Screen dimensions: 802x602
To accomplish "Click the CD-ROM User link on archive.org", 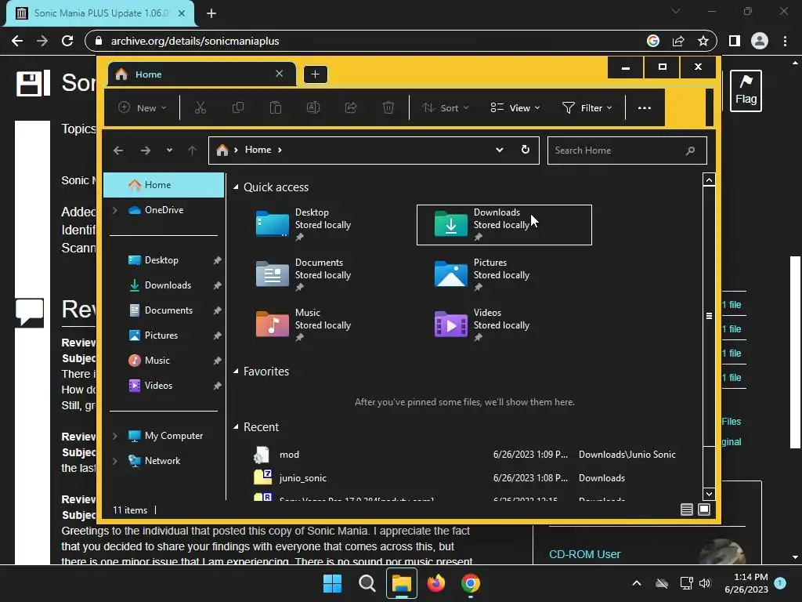I will [584, 554].
